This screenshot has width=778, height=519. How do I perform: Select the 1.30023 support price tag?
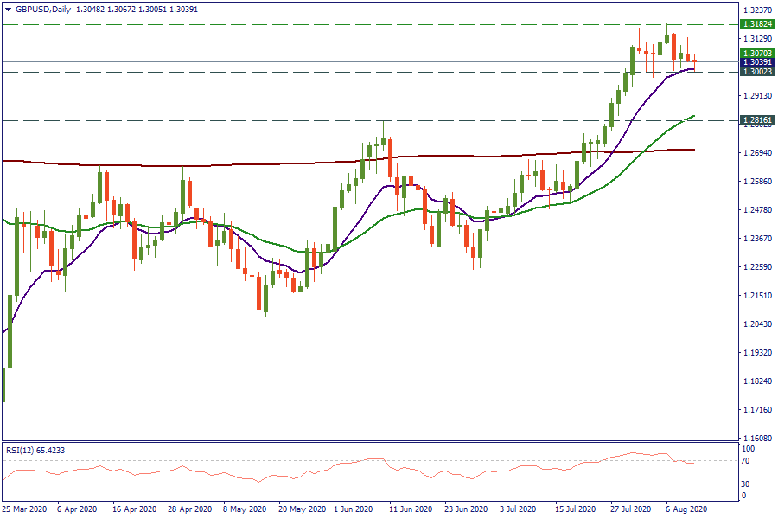pyautogui.click(x=756, y=72)
